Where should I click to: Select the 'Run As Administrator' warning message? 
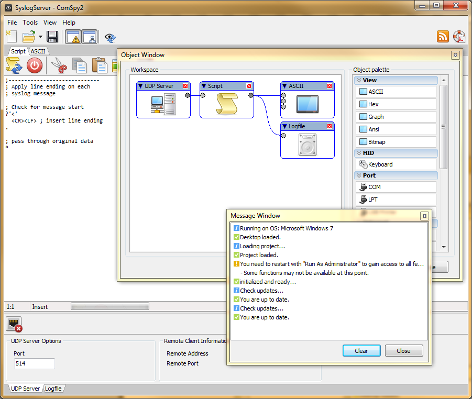tap(328, 264)
